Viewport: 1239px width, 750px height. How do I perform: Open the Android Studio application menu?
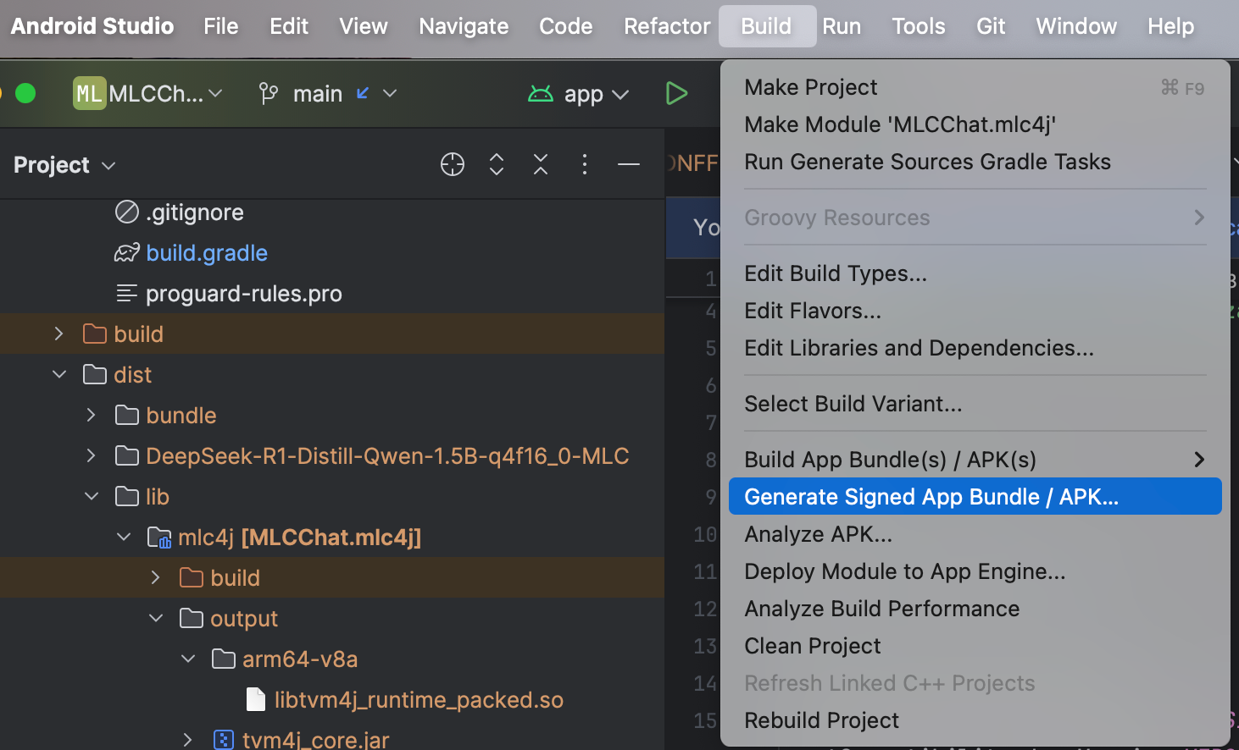click(92, 26)
